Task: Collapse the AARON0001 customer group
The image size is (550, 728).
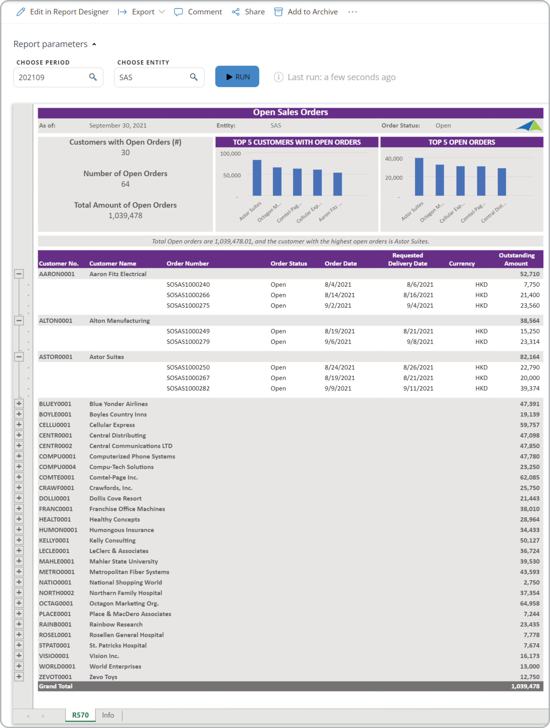Action: [19, 274]
